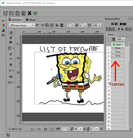Open the camera tool in the toolbox
Screen dimensions: 133x138
[x=11, y=77]
